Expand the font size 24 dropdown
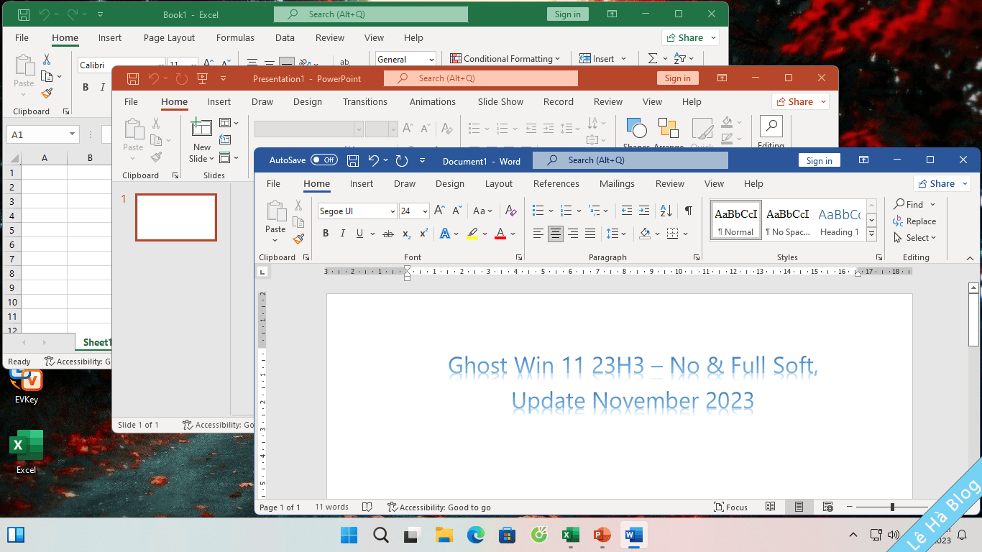This screenshot has height=552, width=982. [x=425, y=211]
